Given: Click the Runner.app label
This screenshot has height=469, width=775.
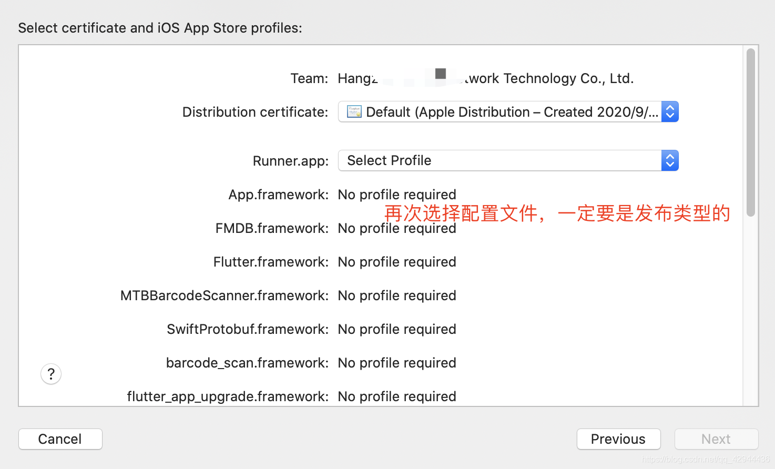Looking at the screenshot, I should click(291, 161).
